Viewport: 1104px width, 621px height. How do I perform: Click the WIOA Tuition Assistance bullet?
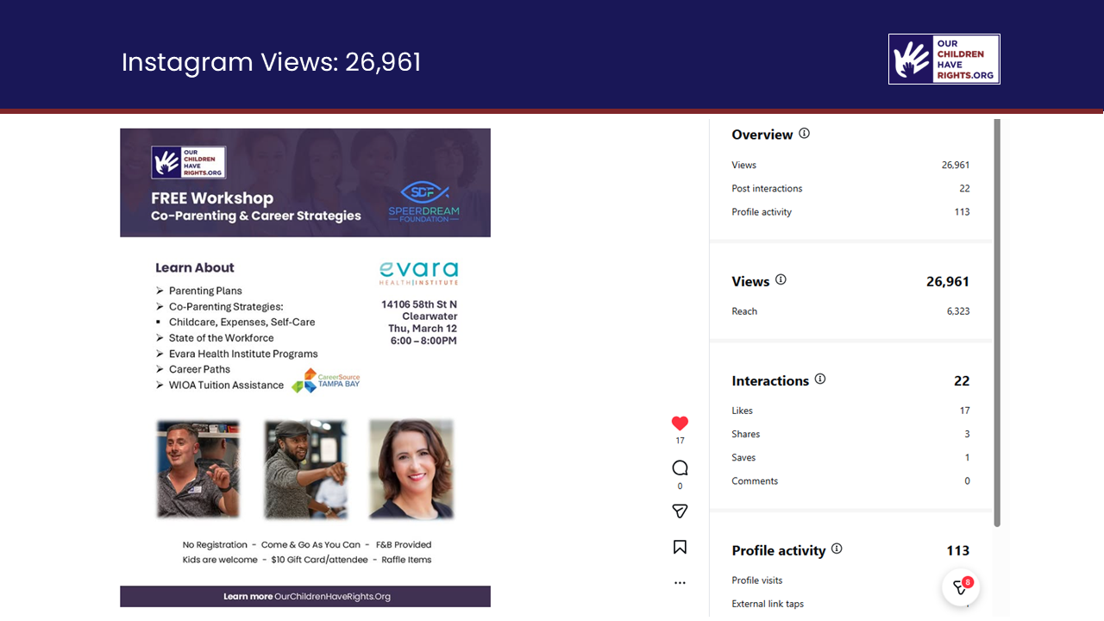(x=226, y=385)
